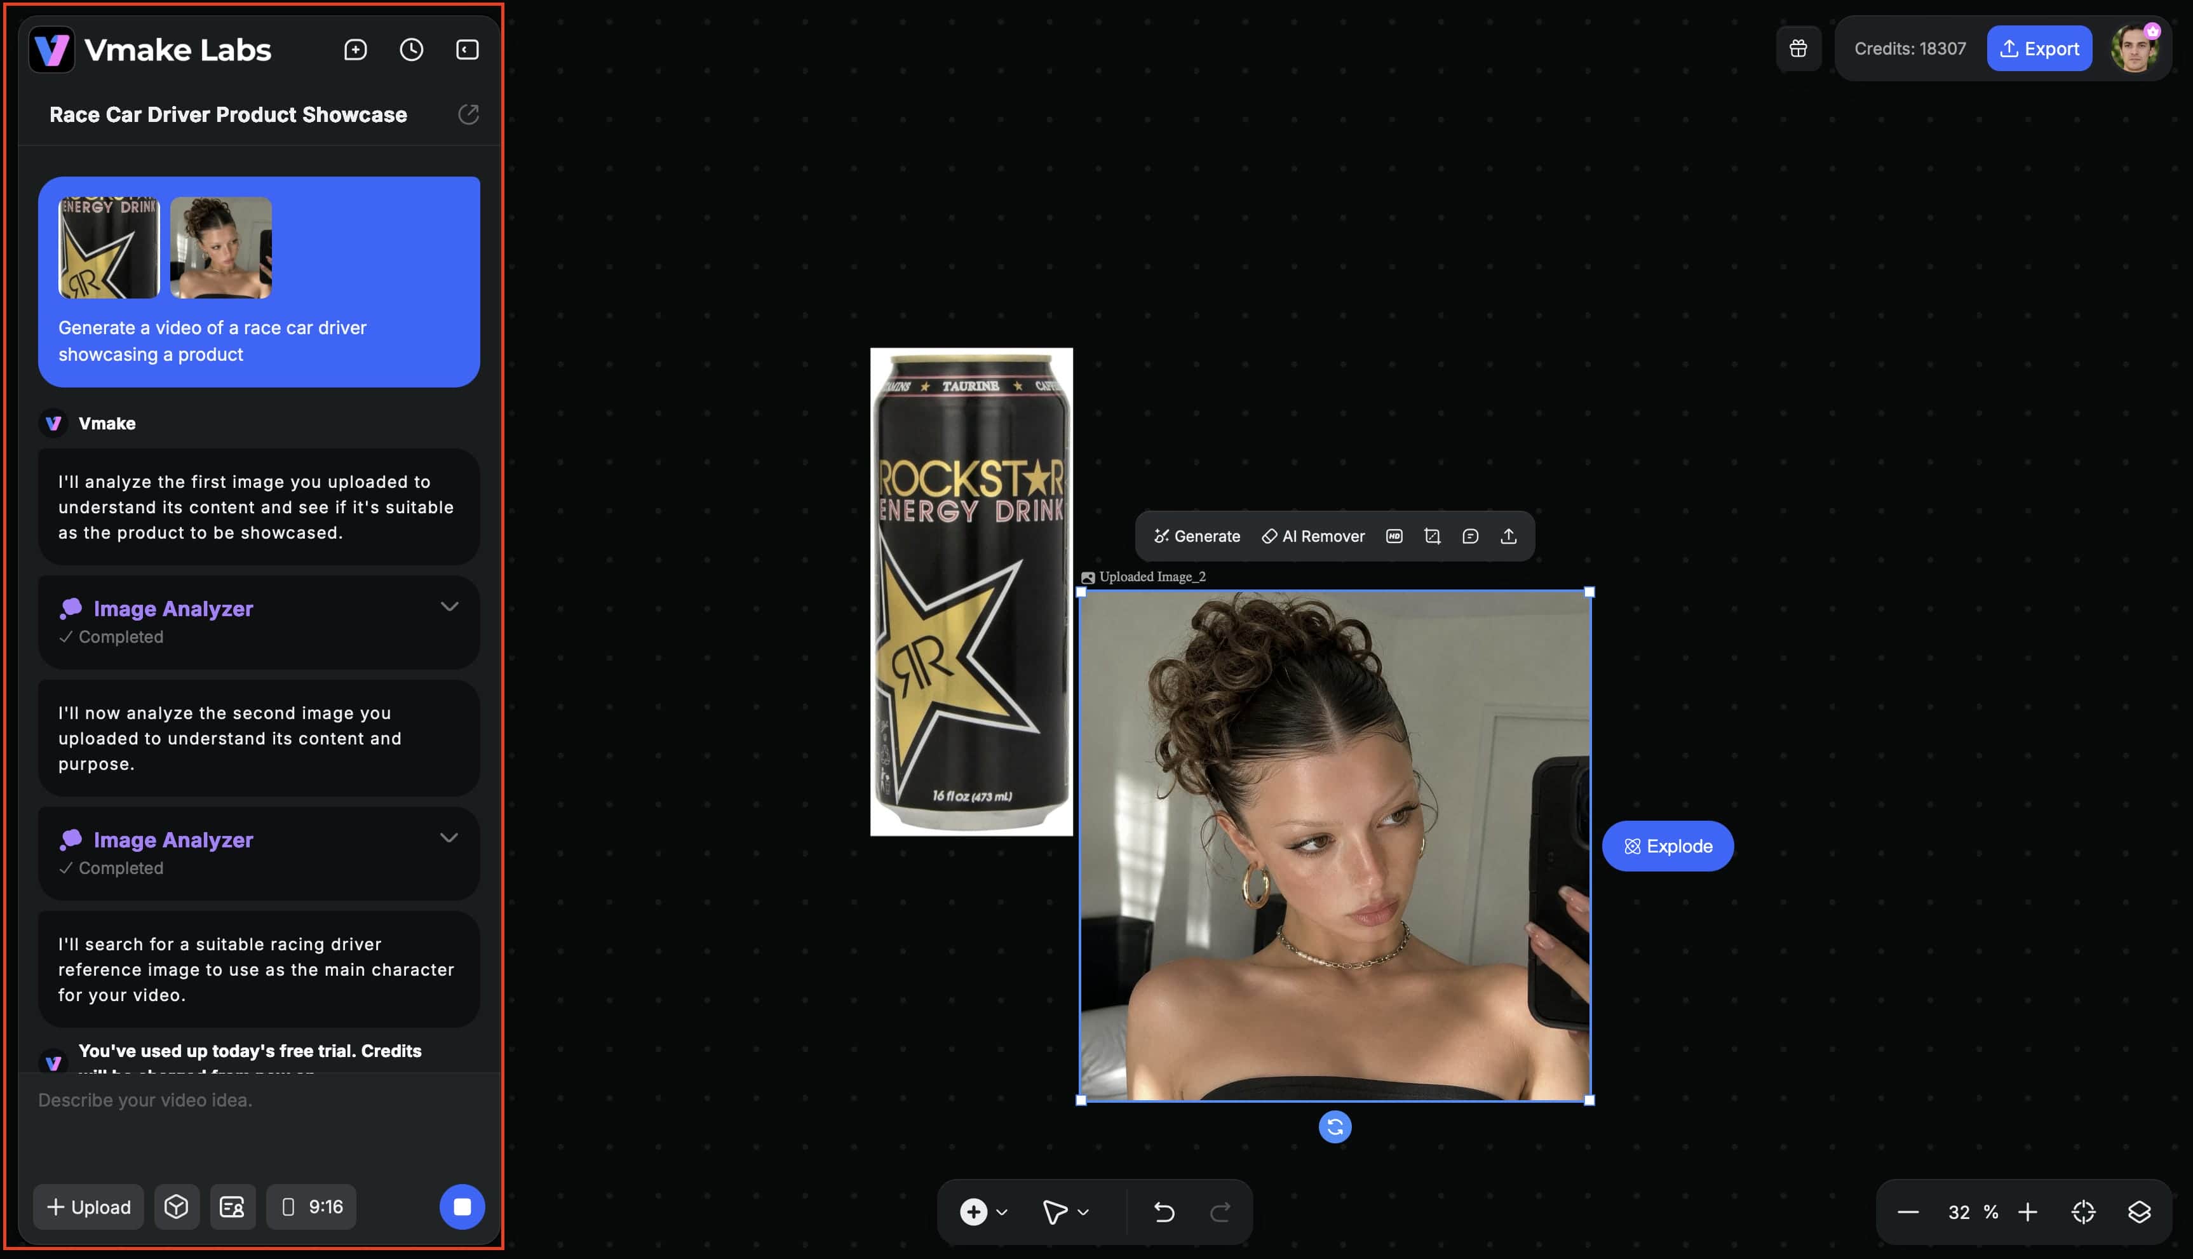Collapse the sidebar panel icon
This screenshot has height=1259, width=2193.
pos(467,50)
